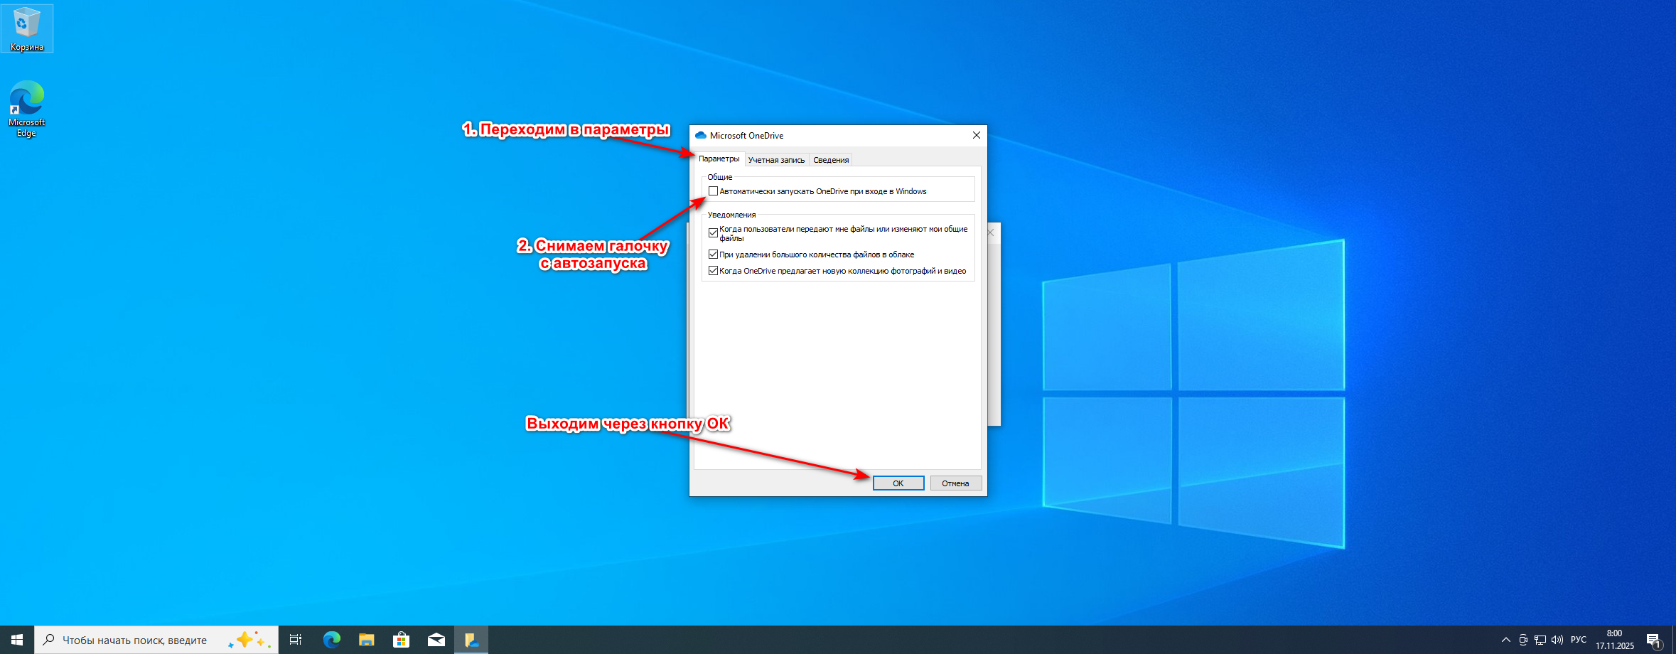Switch to the Учетная запись tab
The image size is (1676, 654).
click(776, 160)
